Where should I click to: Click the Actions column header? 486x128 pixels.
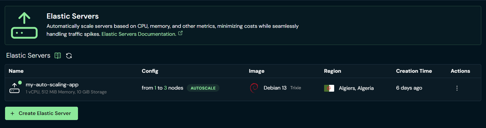[x=460, y=71]
